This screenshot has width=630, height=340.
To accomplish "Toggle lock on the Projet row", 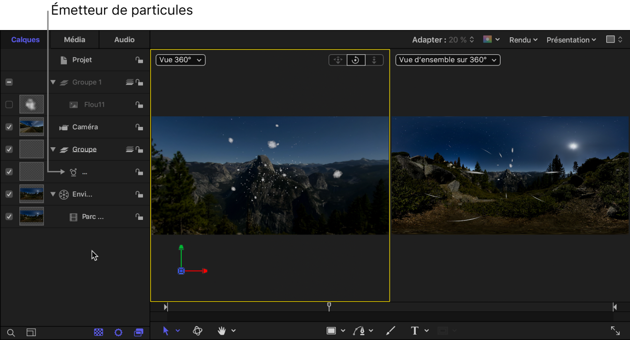I will pos(139,60).
